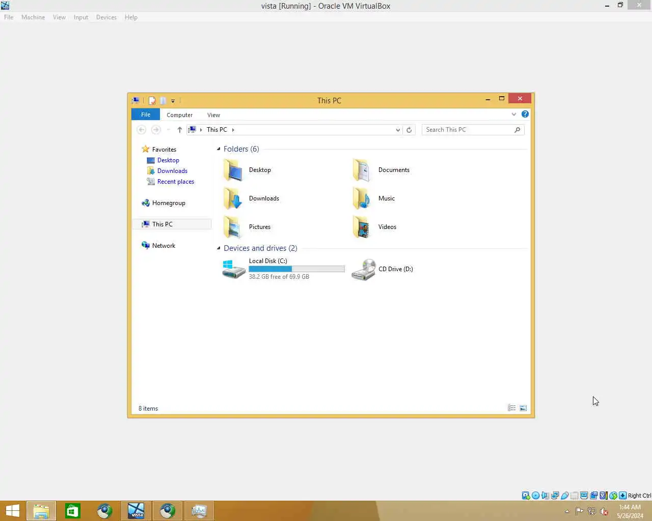Select the Downloads folder icon in content
Screen dimensions: 652x521
click(x=233, y=198)
